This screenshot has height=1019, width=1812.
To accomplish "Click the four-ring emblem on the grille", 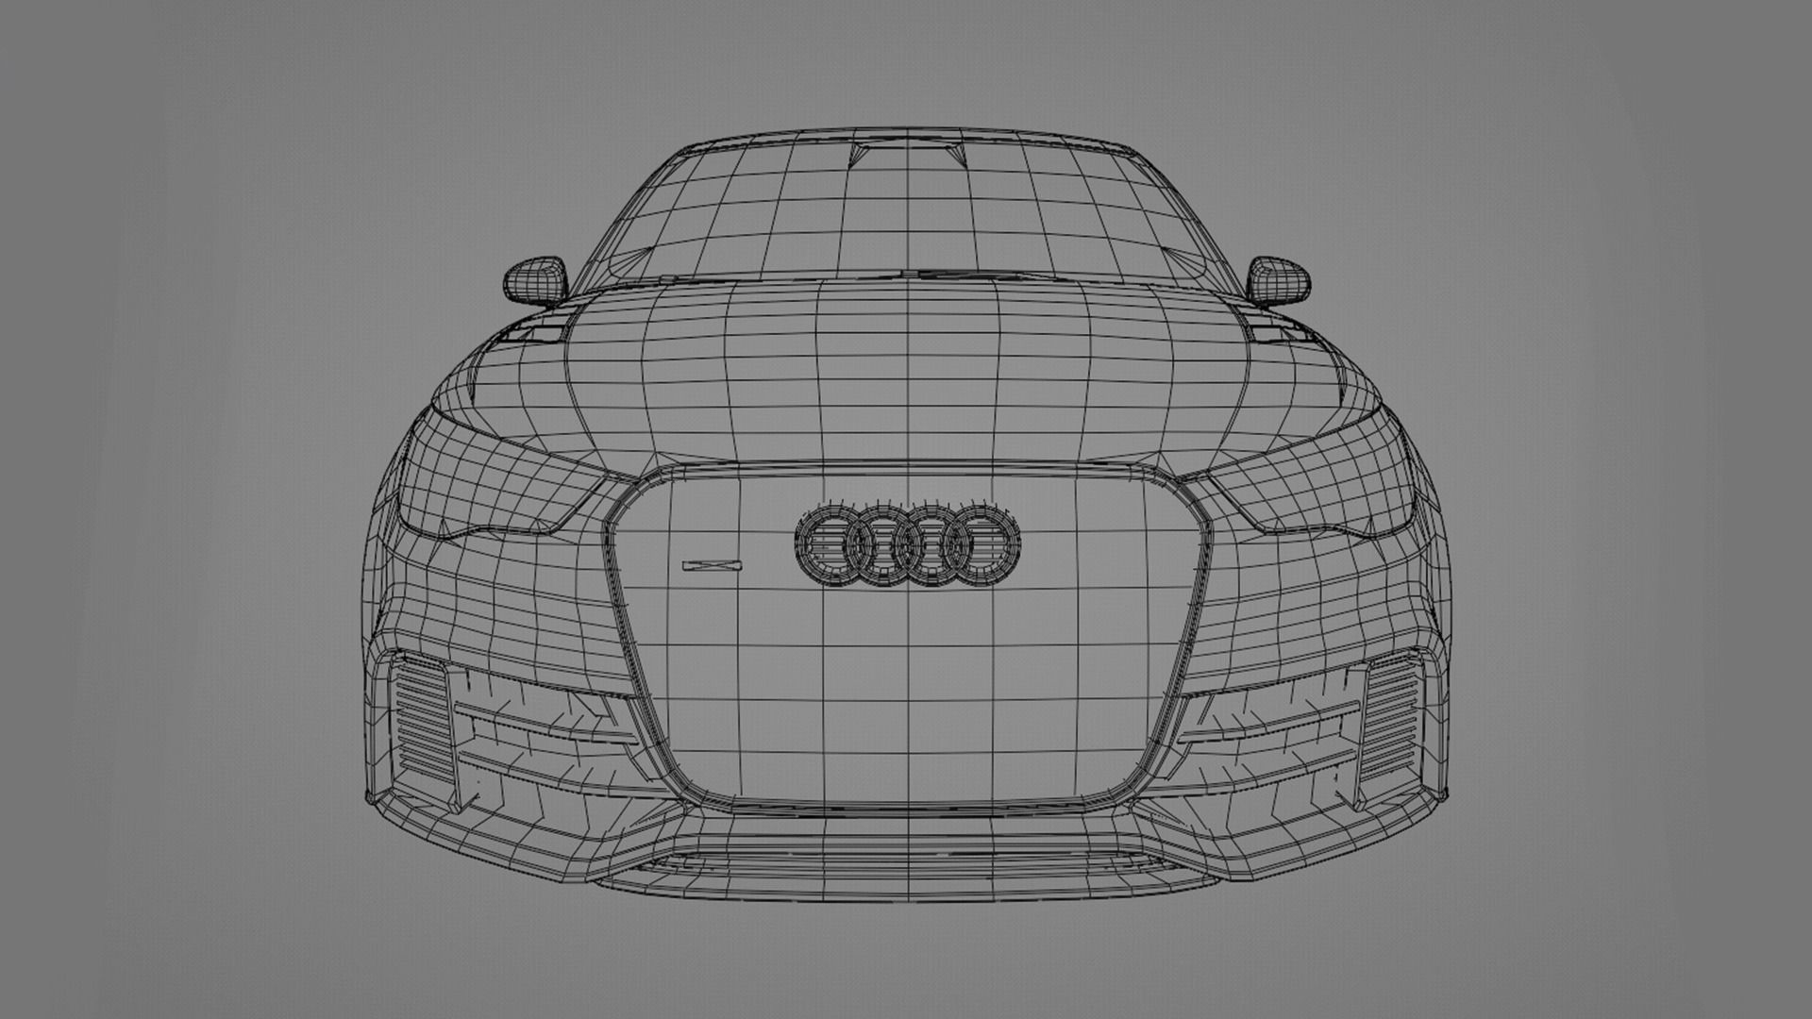I will click(x=908, y=545).
